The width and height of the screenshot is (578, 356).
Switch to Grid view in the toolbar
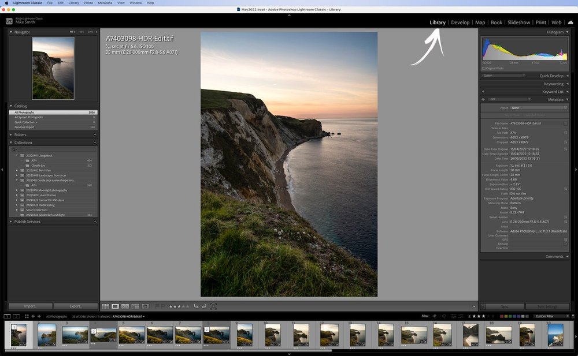[x=105, y=306]
